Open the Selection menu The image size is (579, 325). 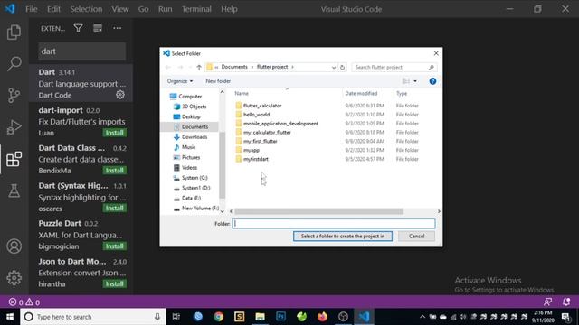click(86, 9)
